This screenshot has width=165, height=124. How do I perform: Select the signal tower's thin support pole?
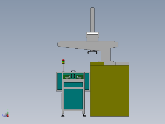(63, 68)
